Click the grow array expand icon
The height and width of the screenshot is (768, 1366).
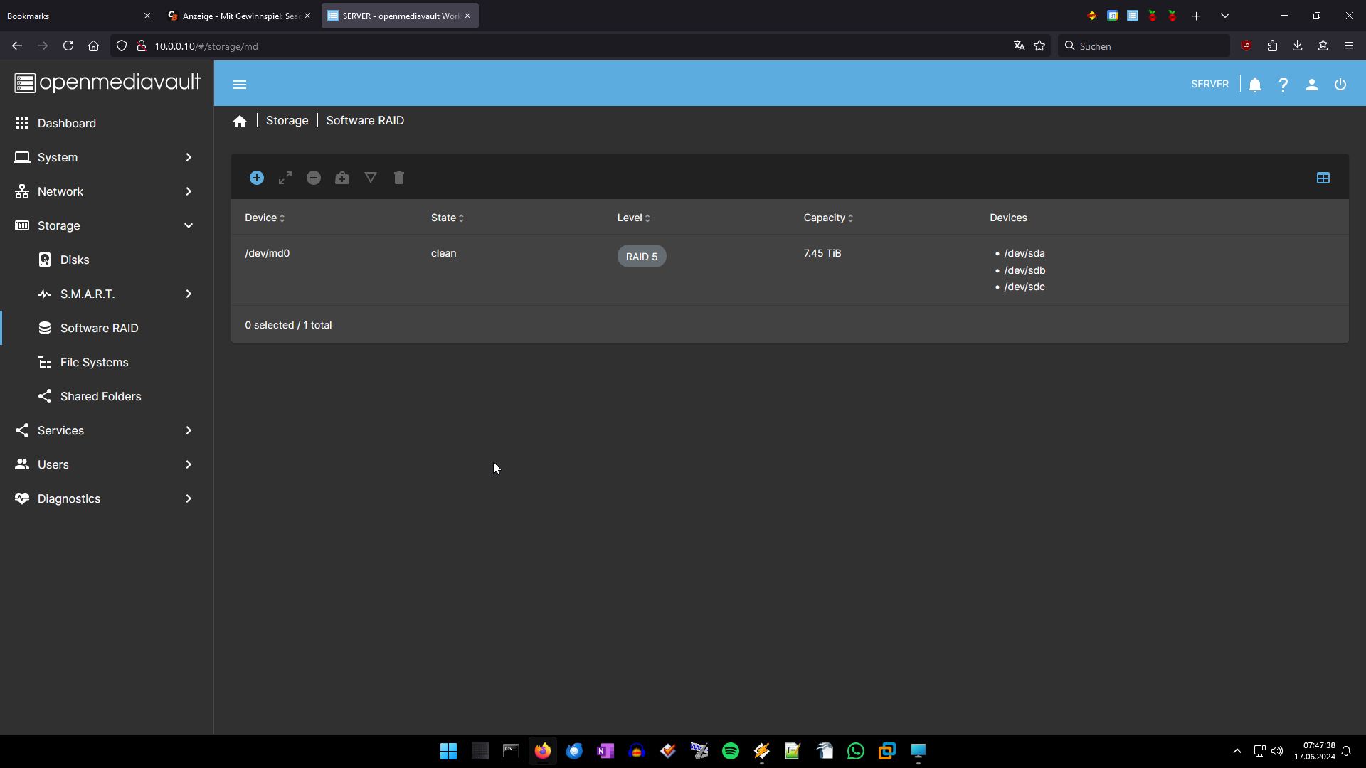285,178
